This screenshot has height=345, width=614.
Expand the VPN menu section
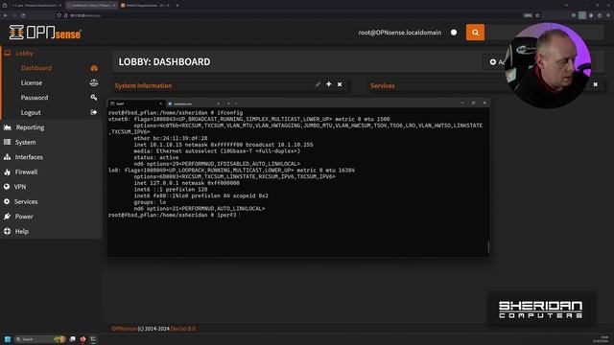point(20,187)
